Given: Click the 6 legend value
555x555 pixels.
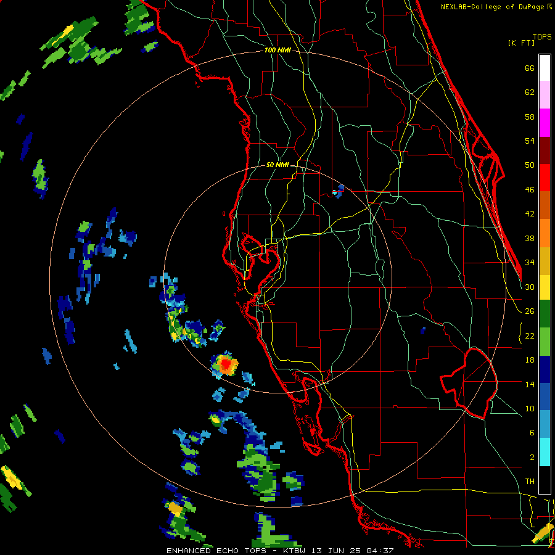Looking at the screenshot, I should pos(532,432).
